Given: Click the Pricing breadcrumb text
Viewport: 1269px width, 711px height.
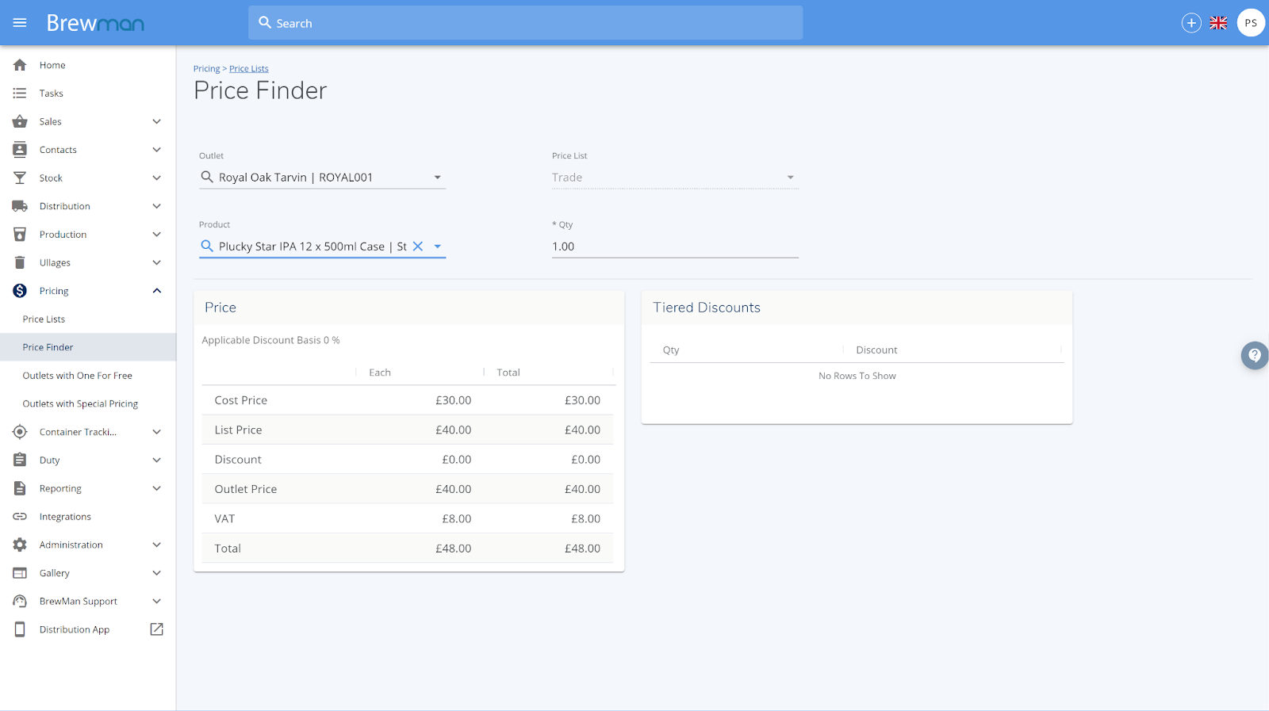Looking at the screenshot, I should (206, 69).
